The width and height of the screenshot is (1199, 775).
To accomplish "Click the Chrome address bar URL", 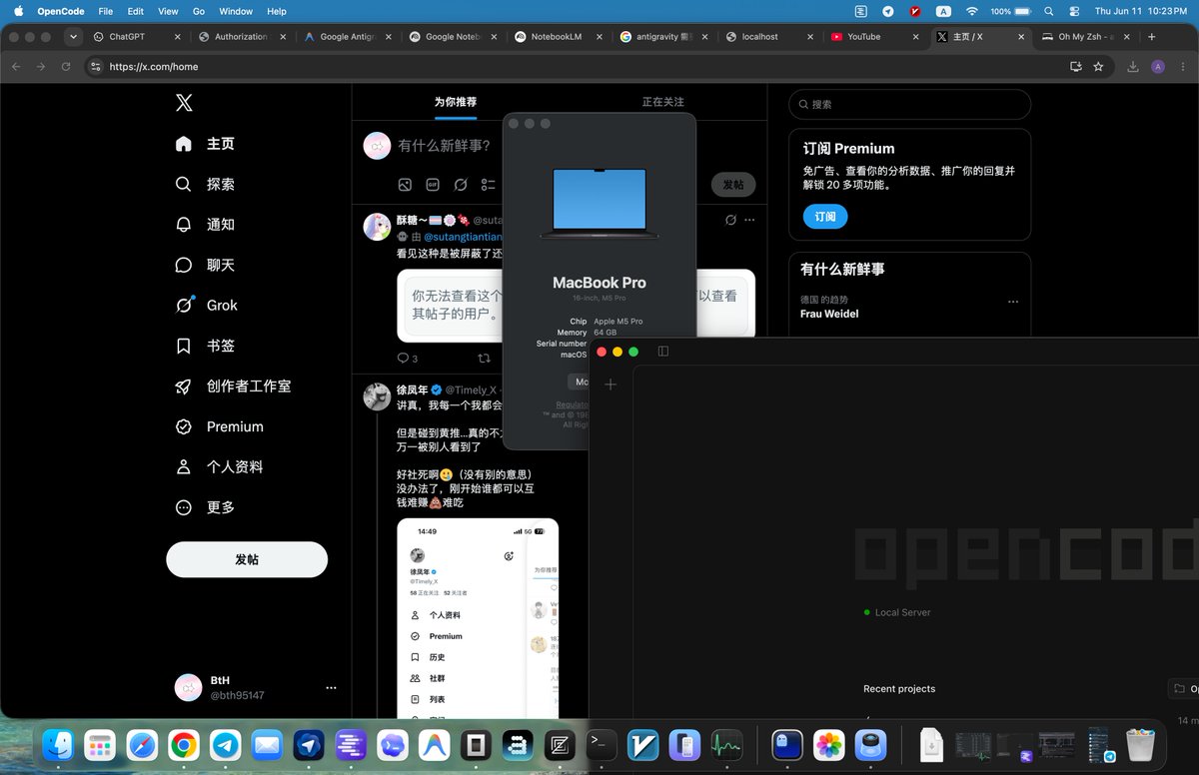I will pos(153,67).
